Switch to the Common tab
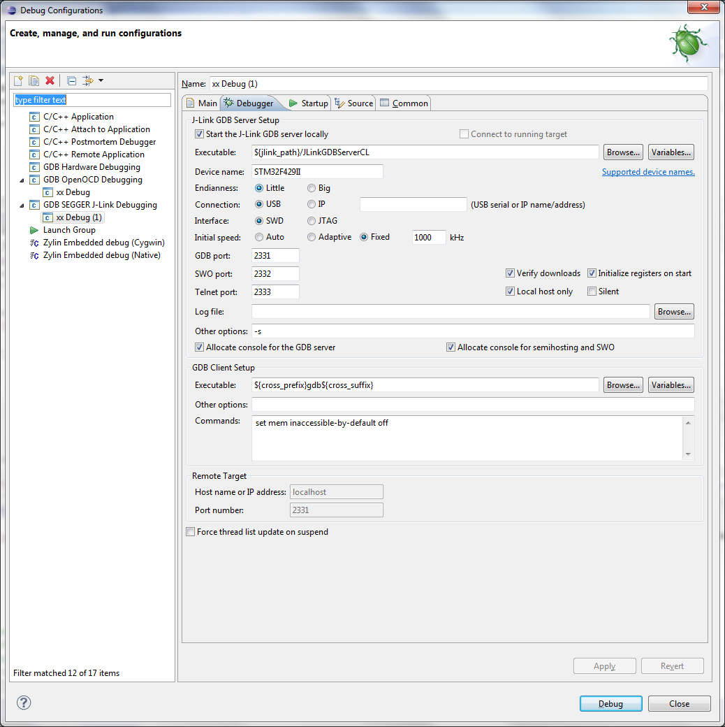This screenshot has width=725, height=727. [x=404, y=103]
